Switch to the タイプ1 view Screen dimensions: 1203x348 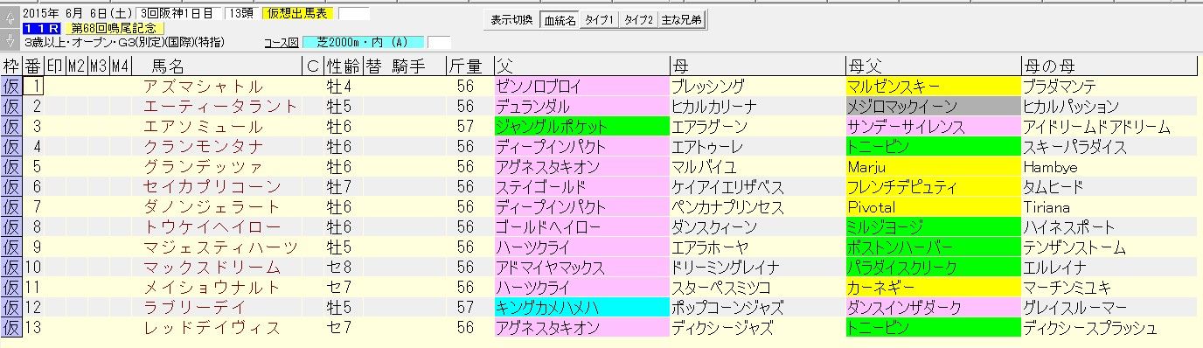tap(599, 20)
